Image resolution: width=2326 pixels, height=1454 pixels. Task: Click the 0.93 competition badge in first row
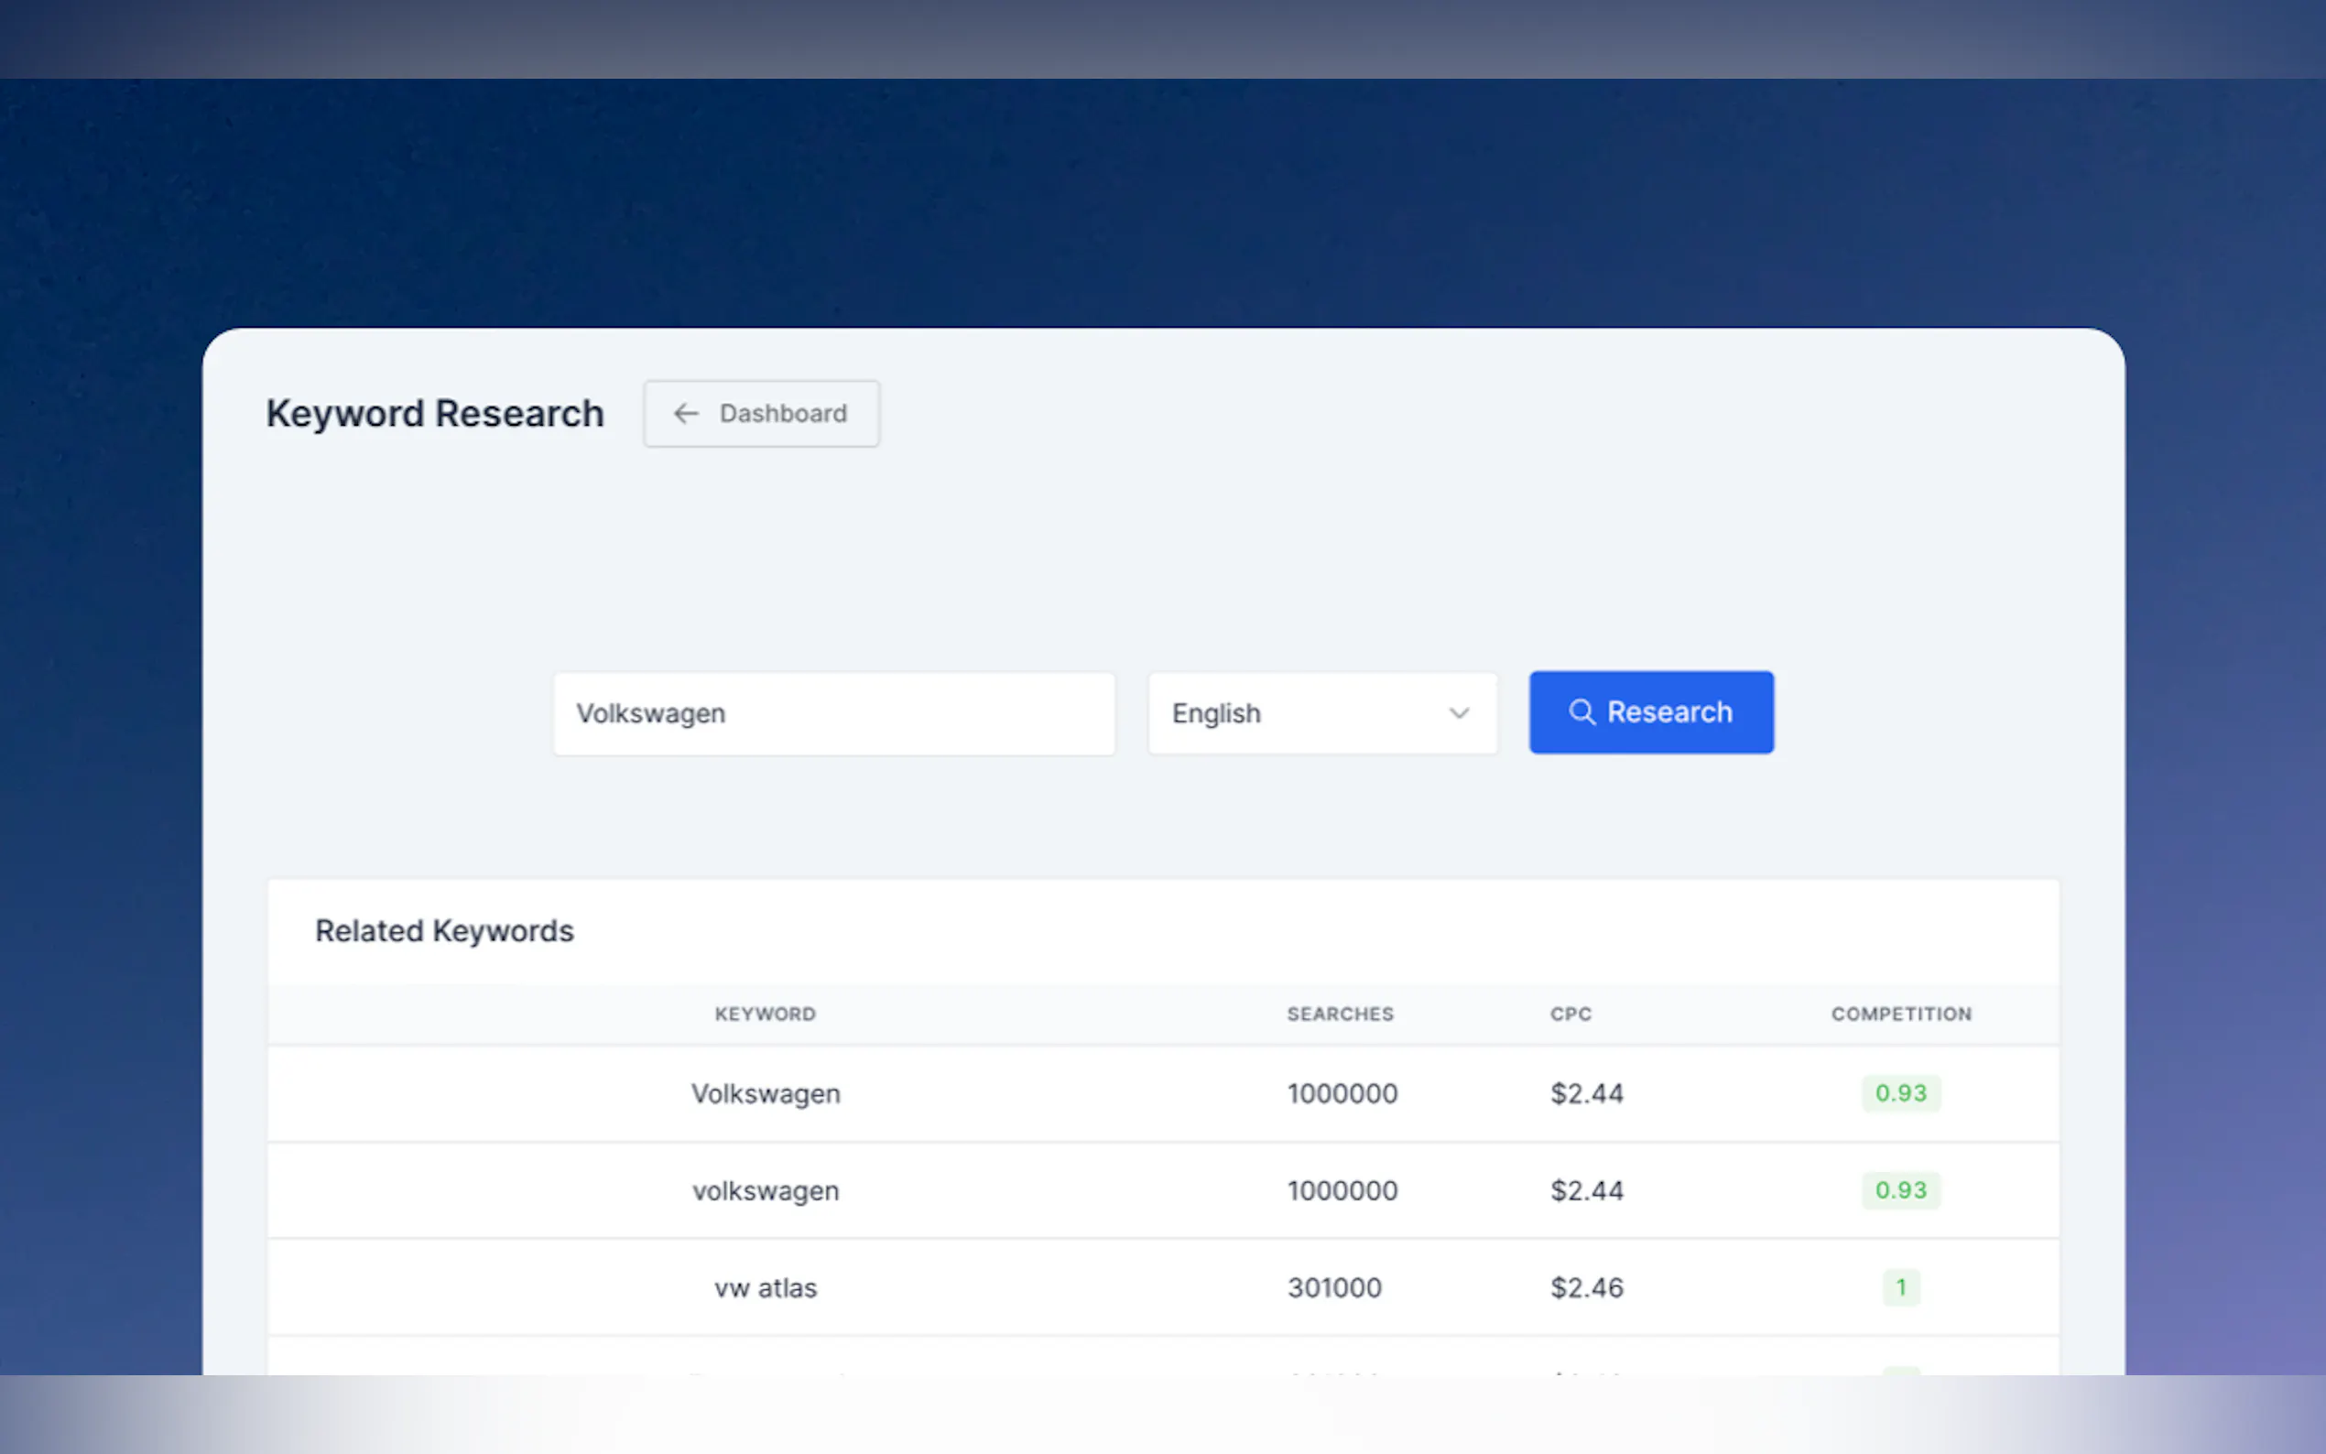[x=1900, y=1093]
